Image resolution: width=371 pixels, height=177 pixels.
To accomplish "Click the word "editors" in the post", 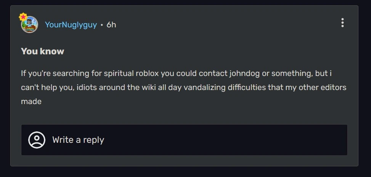I will (x=332, y=87).
